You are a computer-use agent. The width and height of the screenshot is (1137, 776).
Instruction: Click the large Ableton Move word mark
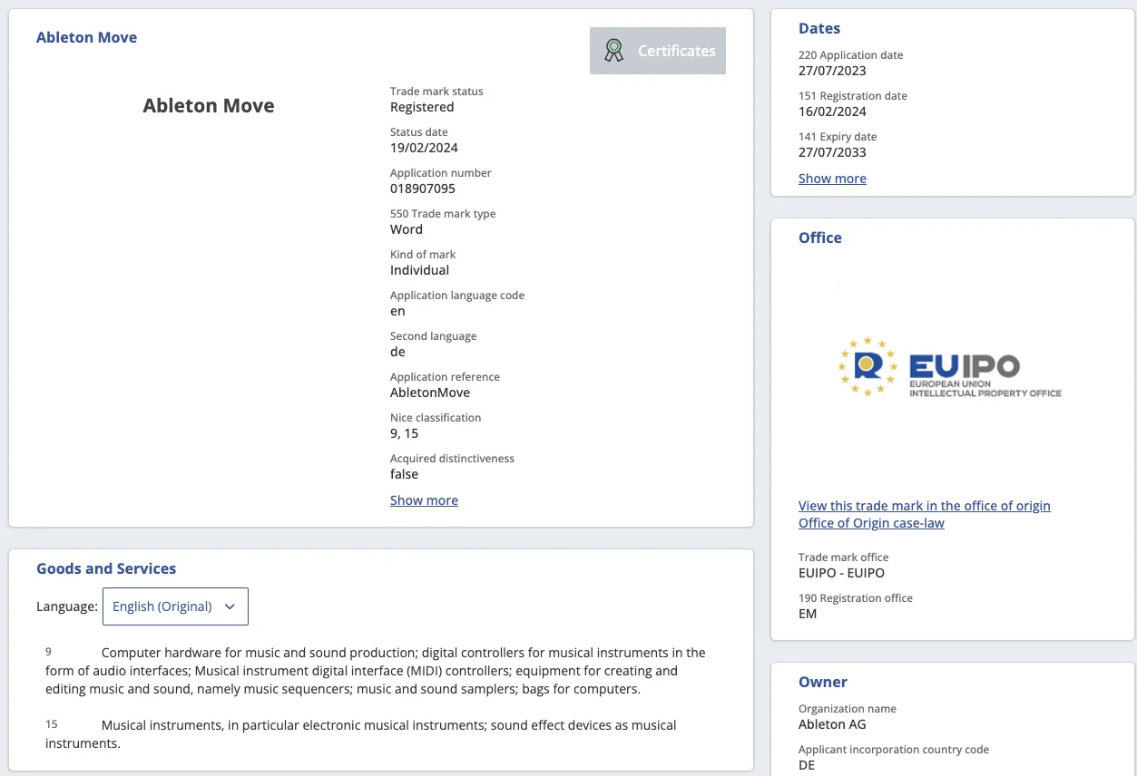[x=209, y=106]
